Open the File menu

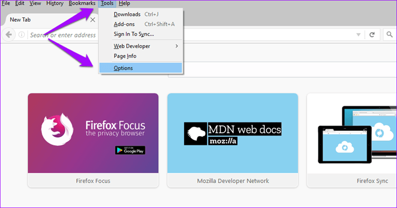click(6, 3)
